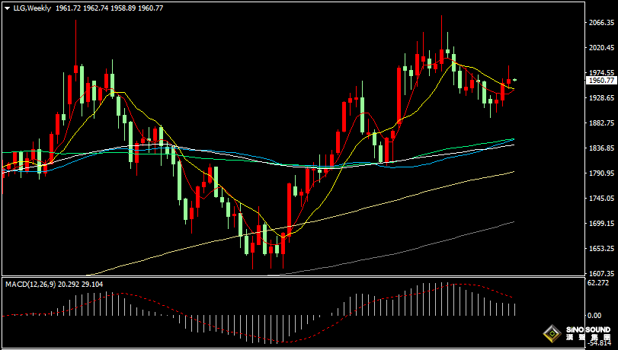Select the latest small candle at chart's right edge
The width and height of the screenshot is (618, 350).
515,80
